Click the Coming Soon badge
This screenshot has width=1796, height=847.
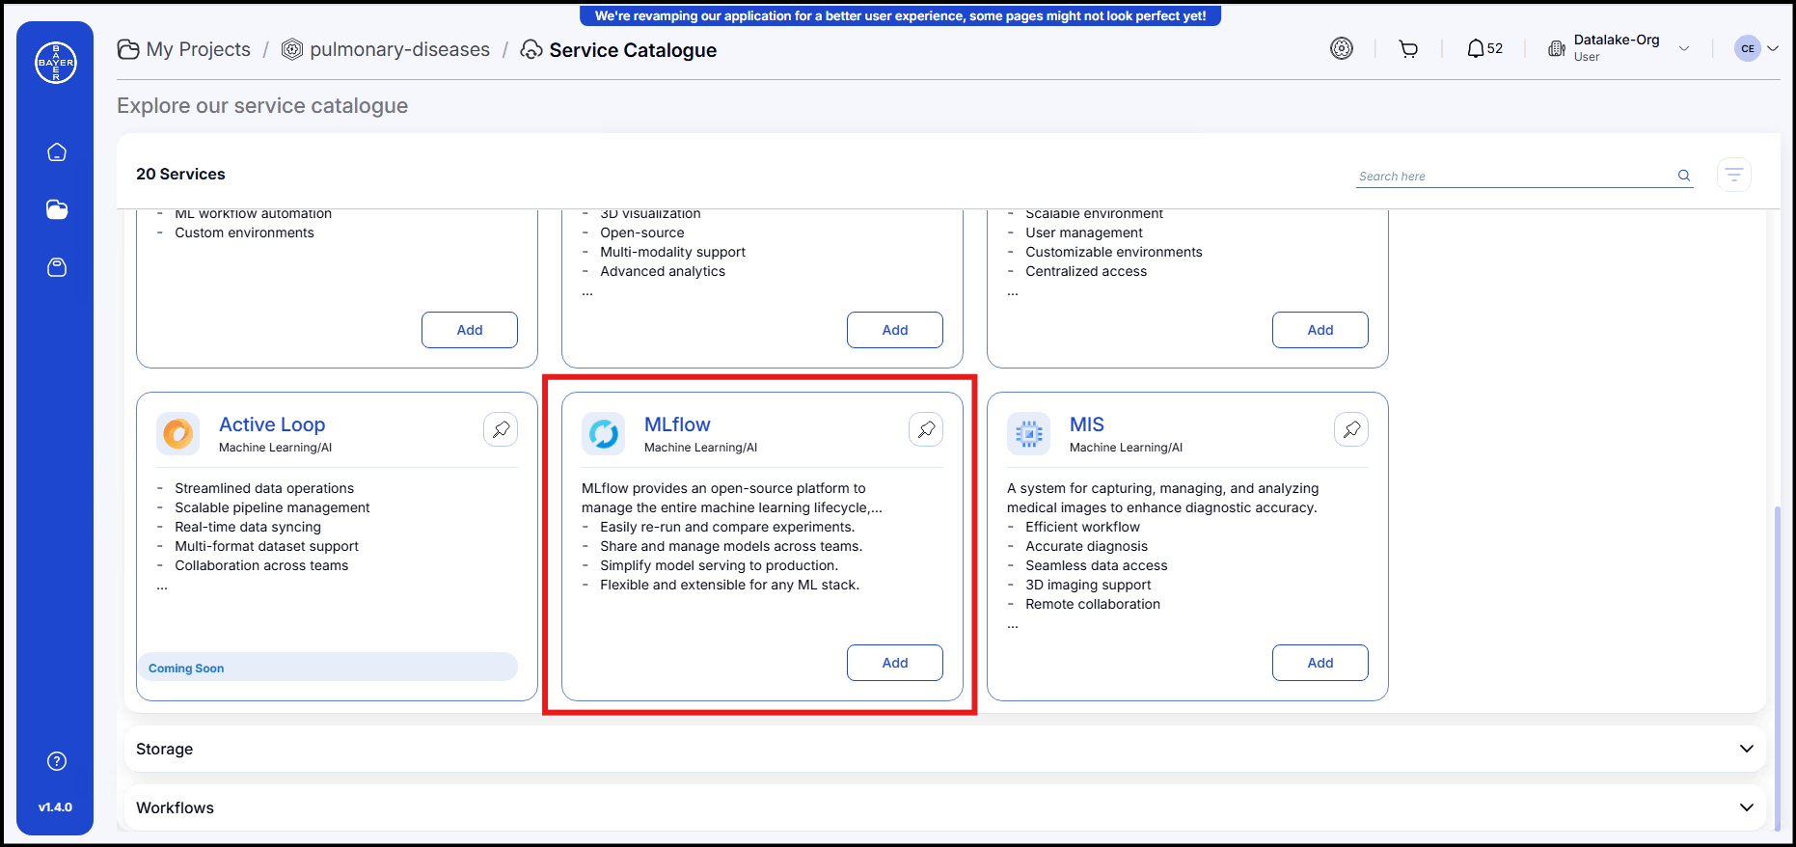(x=328, y=668)
